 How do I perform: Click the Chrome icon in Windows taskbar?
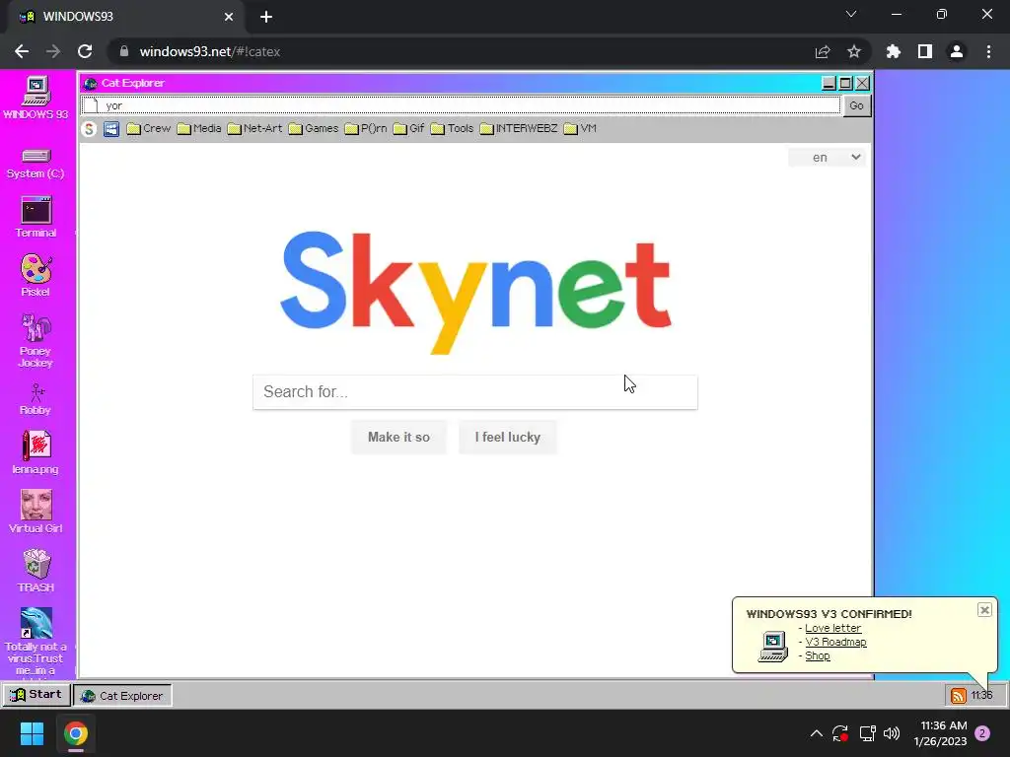[75, 733]
